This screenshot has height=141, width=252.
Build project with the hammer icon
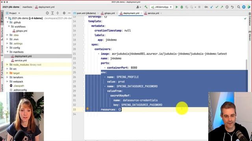tap(146, 7)
